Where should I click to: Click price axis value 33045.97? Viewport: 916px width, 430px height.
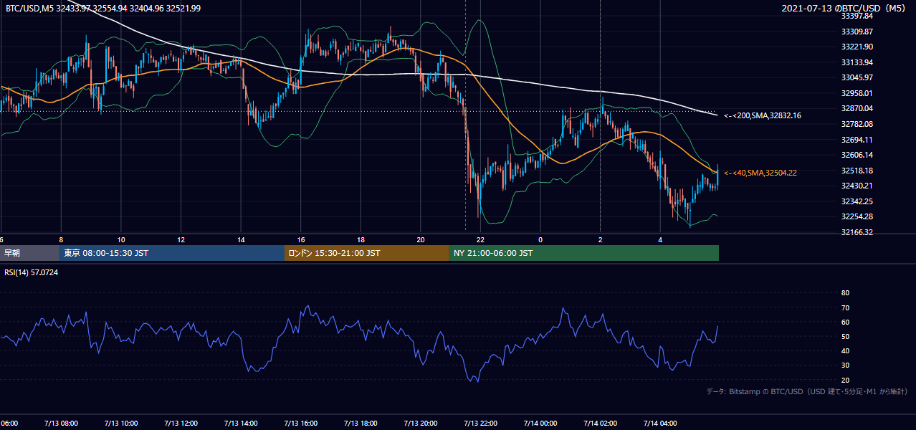coord(857,77)
